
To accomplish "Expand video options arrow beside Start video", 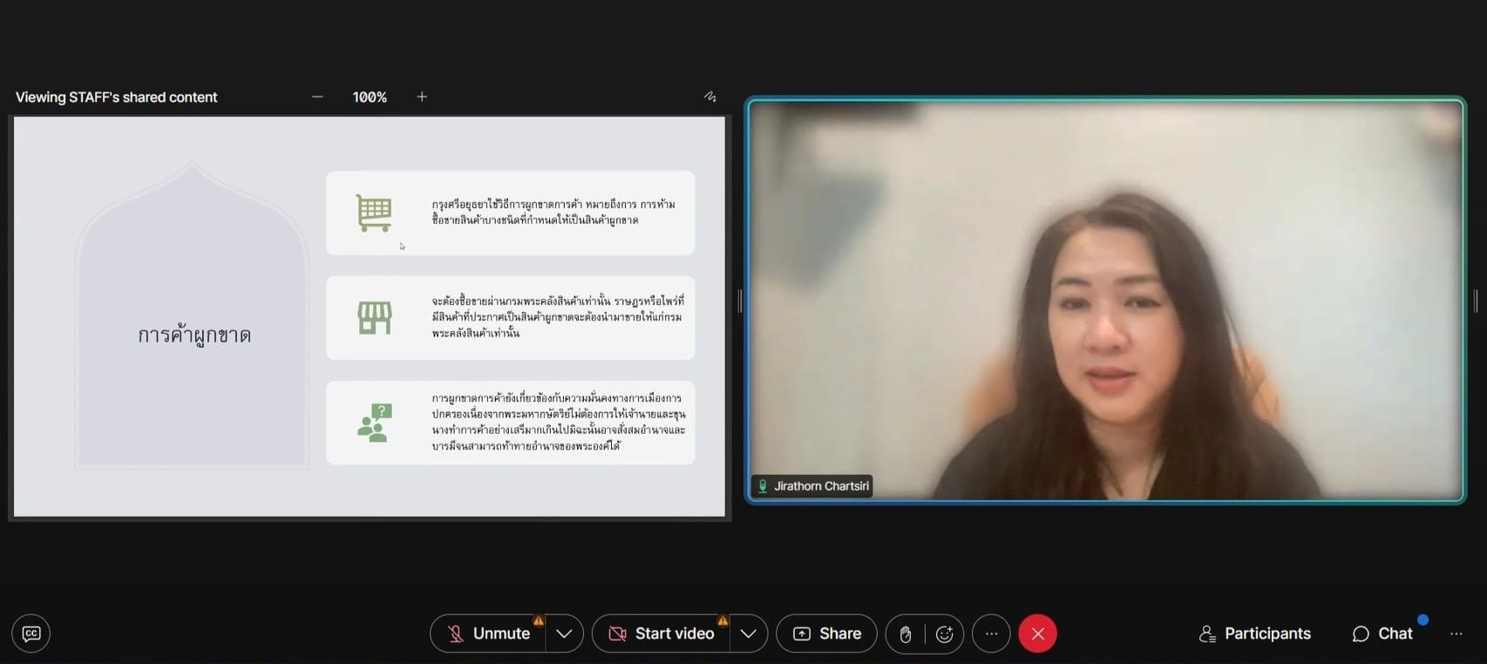I will (x=748, y=634).
